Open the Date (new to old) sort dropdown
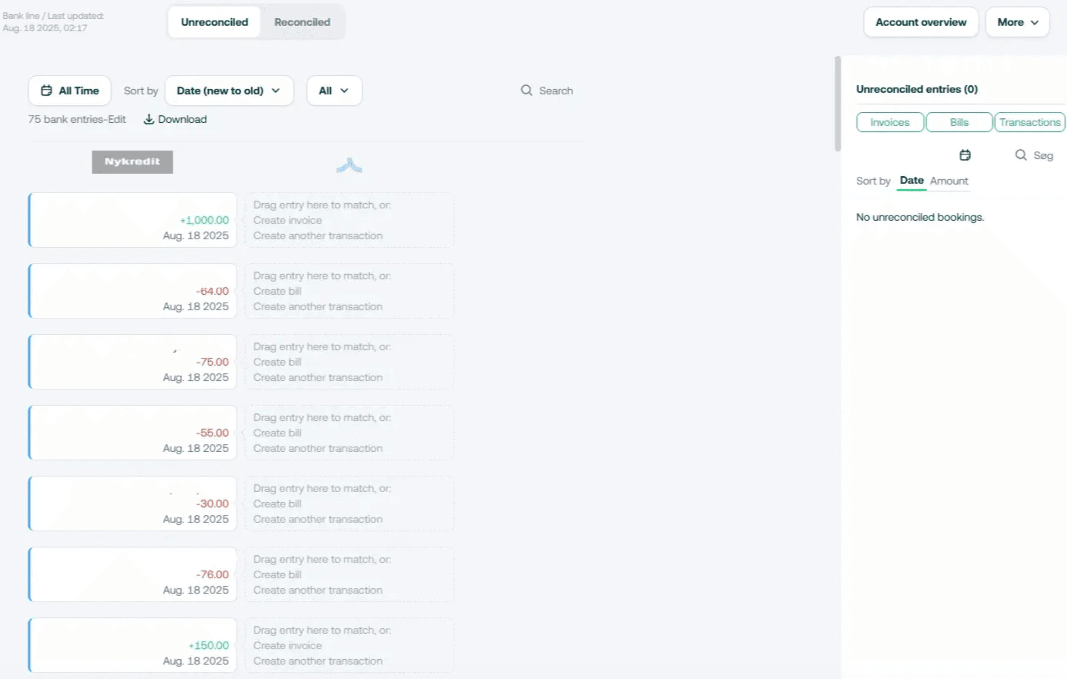Screen dimensions: 1067x679 tap(228, 91)
